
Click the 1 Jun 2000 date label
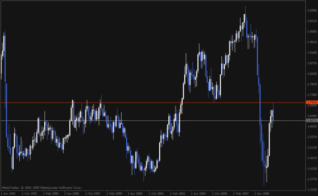(135, 193)
